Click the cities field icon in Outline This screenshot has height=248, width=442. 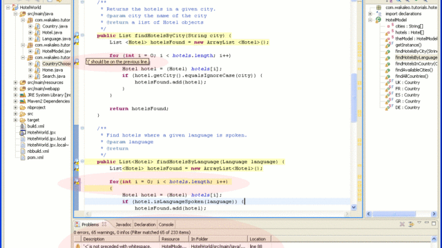(390, 26)
